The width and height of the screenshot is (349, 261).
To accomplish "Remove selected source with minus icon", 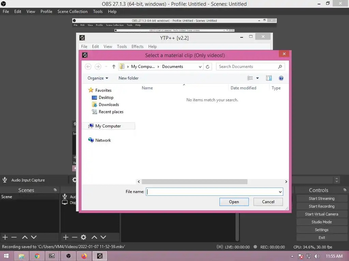I will pos(75,237).
